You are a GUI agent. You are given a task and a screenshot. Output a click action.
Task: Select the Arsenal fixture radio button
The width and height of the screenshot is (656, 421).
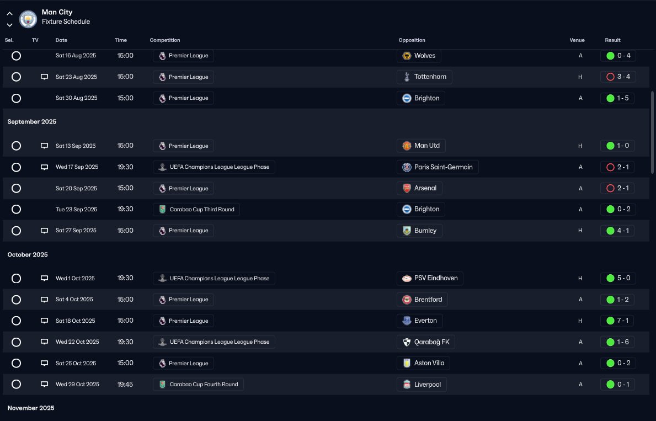tap(17, 188)
